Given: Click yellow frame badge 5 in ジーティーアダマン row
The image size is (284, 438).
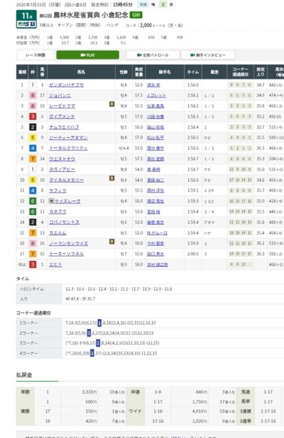Looking at the screenshot, I should click(x=33, y=138).
